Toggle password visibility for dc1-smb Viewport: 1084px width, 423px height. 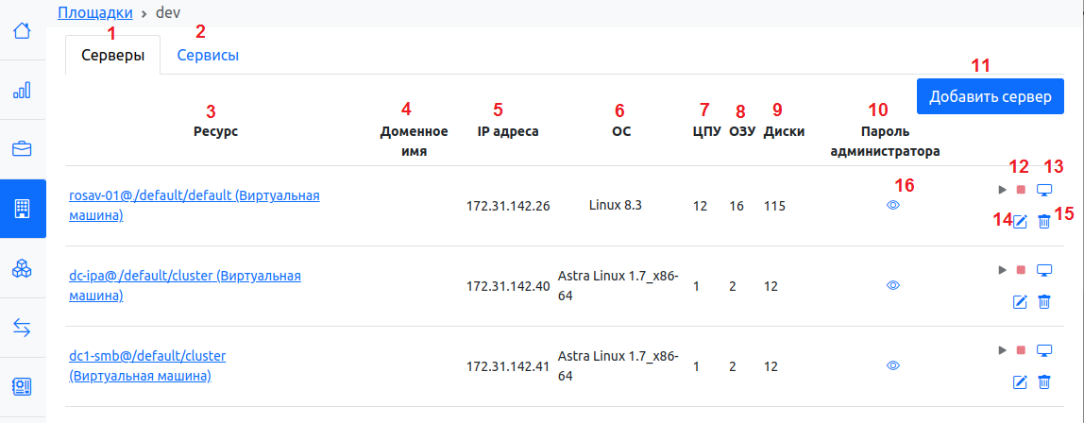893,365
